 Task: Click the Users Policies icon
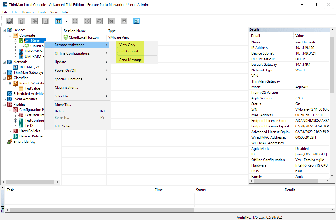[15, 131]
